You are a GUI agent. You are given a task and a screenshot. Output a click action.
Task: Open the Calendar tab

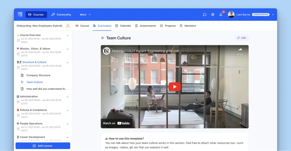[x=123, y=26]
